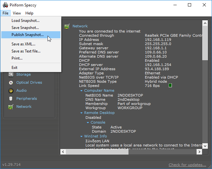
Task: Click Alternate DNS server value 109.0.66.20
Action: [156, 56]
